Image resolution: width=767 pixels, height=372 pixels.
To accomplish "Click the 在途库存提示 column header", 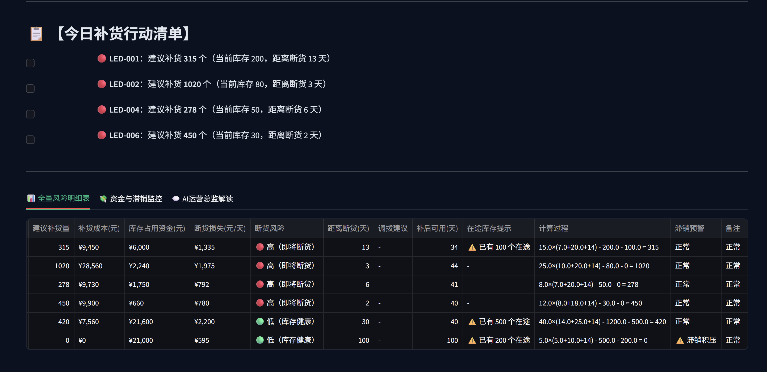I will pyautogui.click(x=499, y=228).
